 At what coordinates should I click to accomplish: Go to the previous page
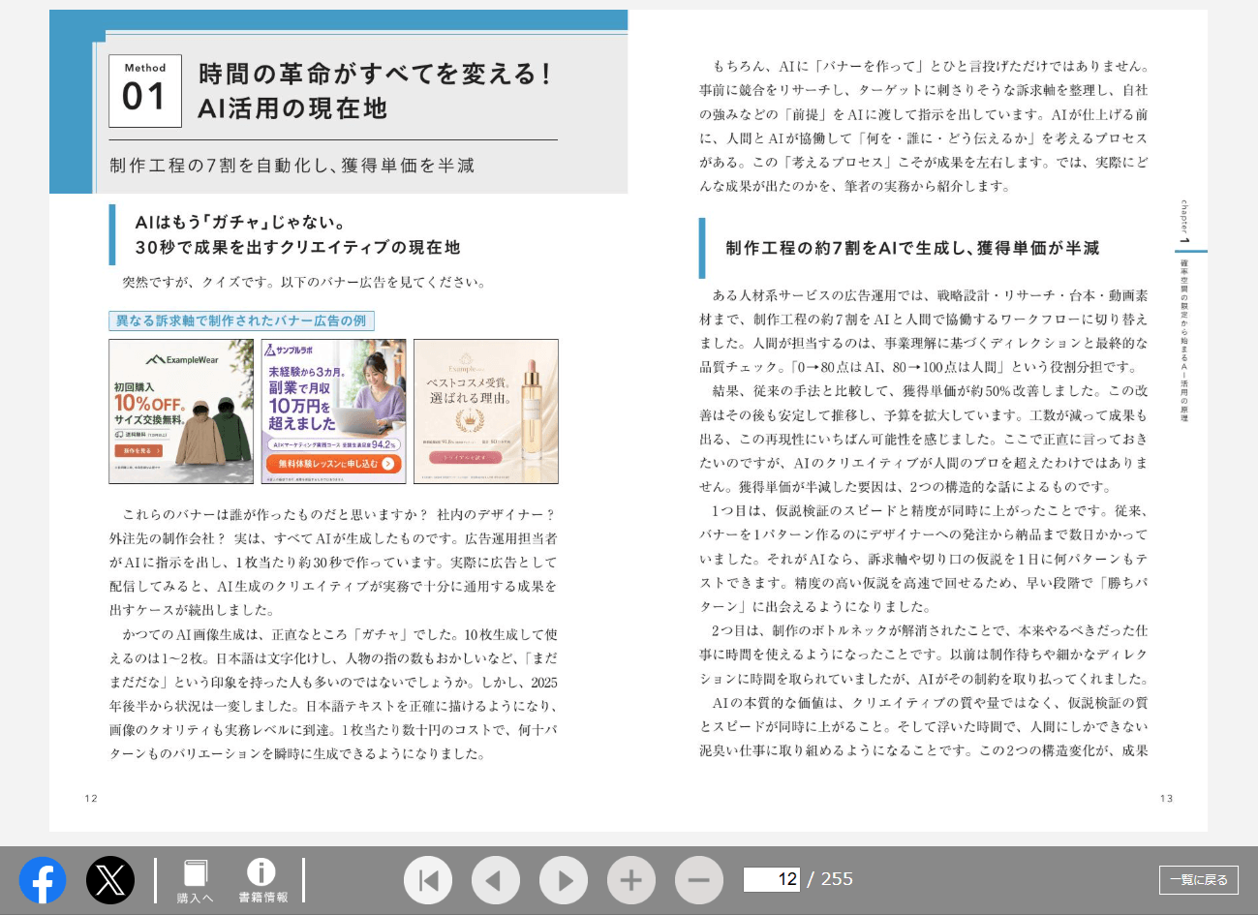click(x=496, y=880)
